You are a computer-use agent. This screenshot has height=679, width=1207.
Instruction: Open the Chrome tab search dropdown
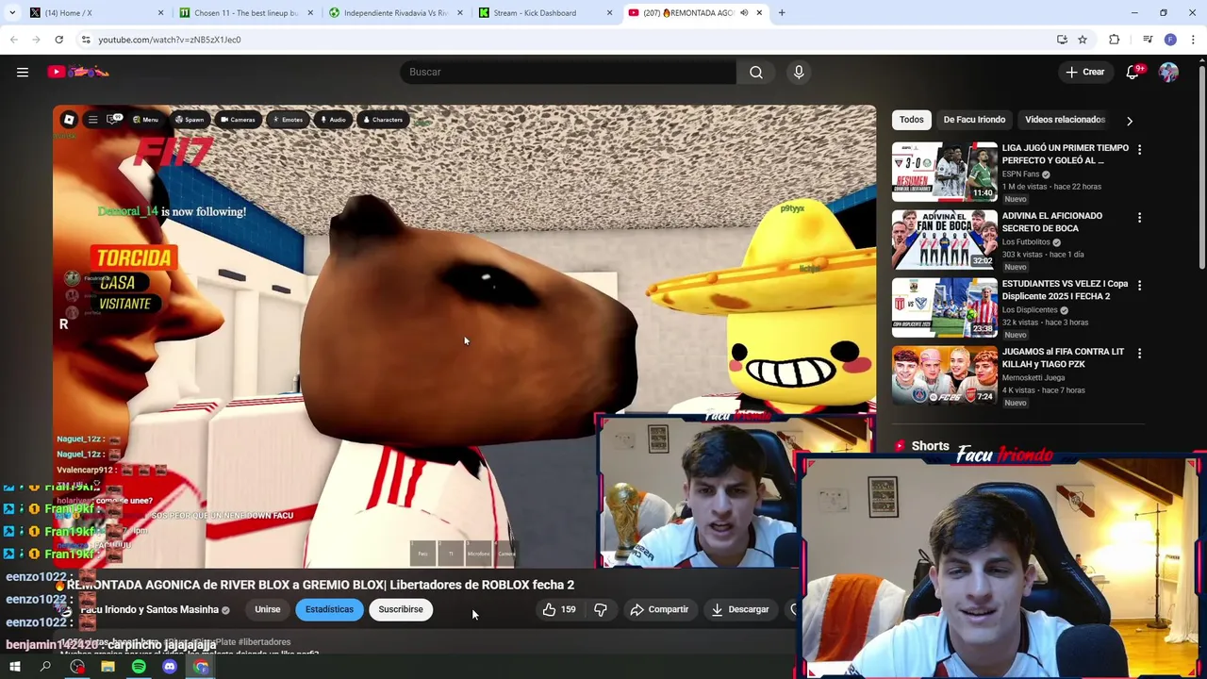click(x=12, y=13)
